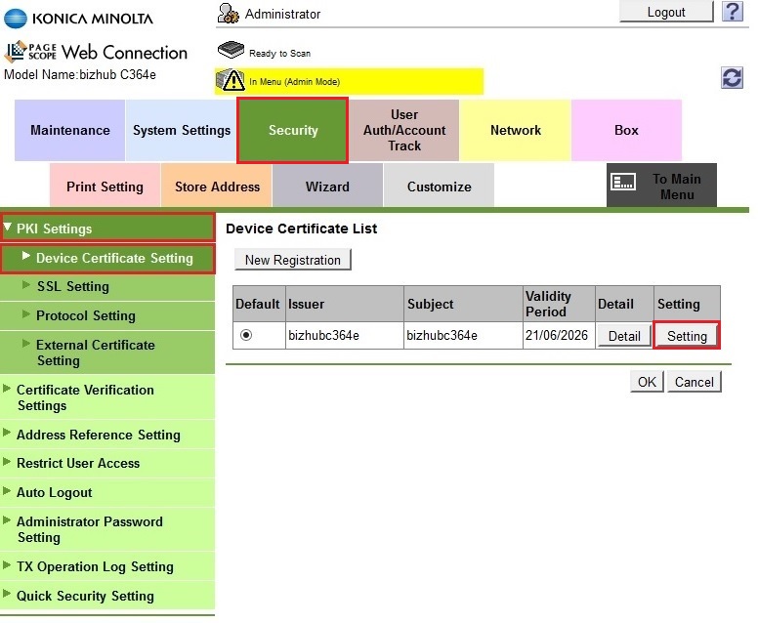758x623 pixels.
Task: Click the refresh icon
Action: (732, 78)
